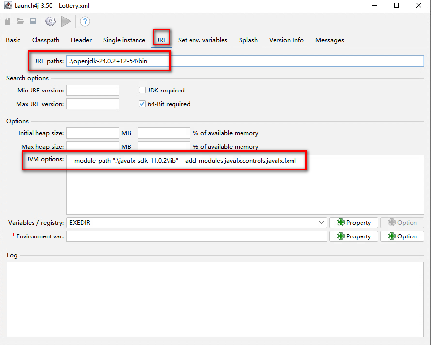
Task: Test wrapper with the play arrow icon
Action: point(66,21)
